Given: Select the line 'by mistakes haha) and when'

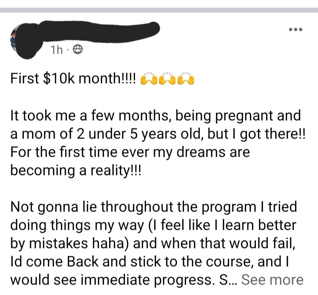Looking at the screenshot, I should (153, 244).
